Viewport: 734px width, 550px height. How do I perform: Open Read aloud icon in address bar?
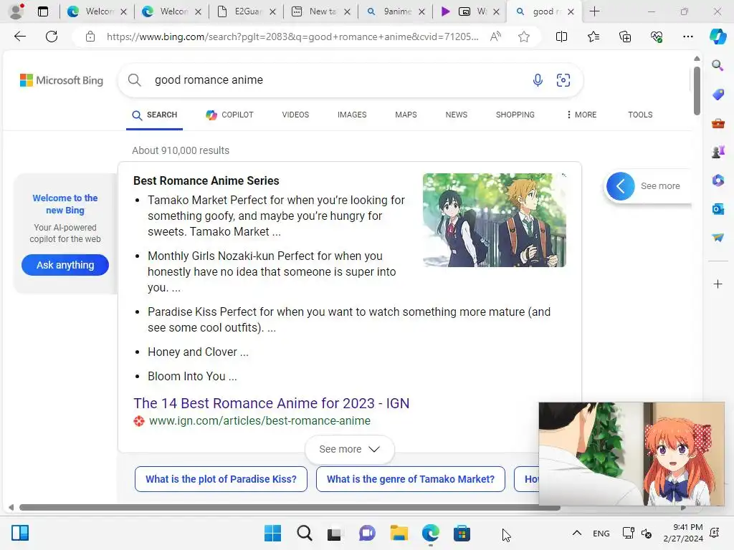click(x=495, y=37)
